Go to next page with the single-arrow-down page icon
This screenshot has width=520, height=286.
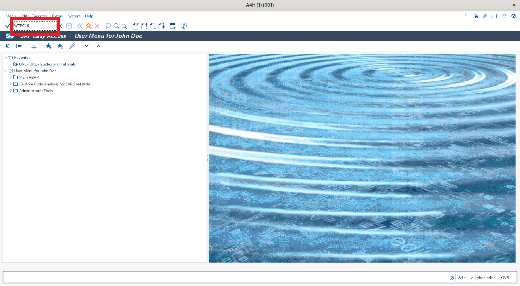153,26
